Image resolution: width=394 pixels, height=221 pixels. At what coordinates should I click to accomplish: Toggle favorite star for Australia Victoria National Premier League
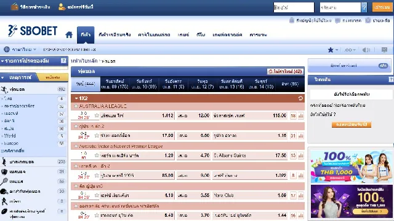coord(76,146)
